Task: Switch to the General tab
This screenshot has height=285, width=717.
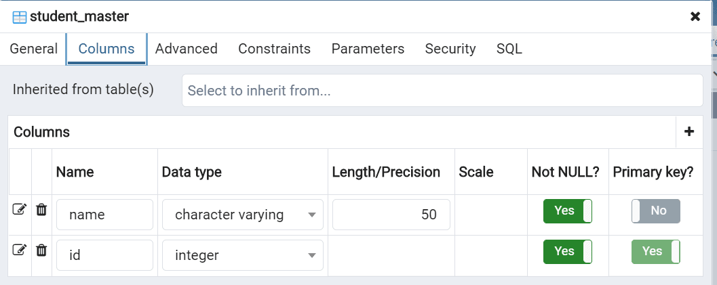Action: pos(34,49)
